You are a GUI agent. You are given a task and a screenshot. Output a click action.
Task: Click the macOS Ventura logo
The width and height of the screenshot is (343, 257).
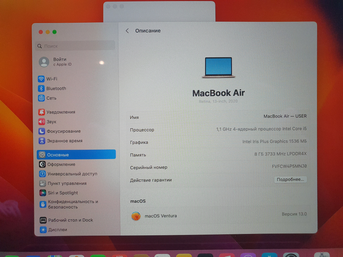tap(135, 216)
